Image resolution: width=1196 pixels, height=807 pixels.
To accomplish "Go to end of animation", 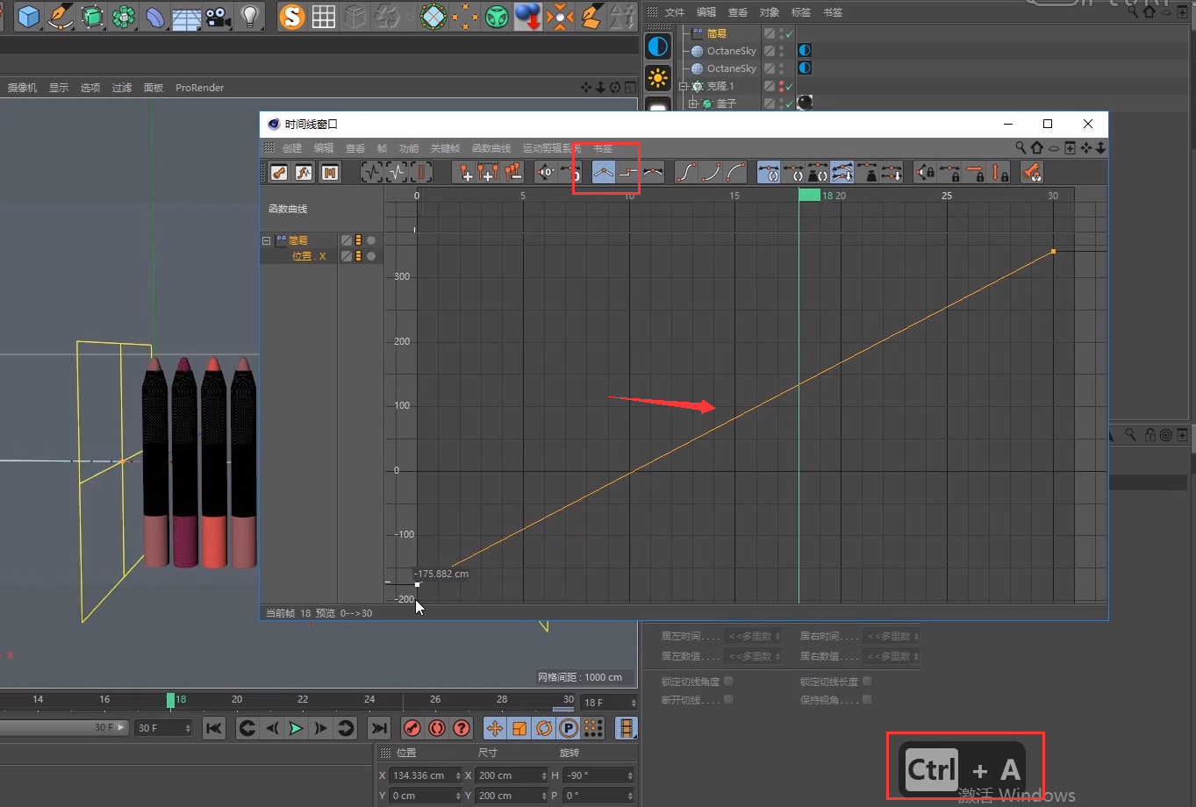I will point(379,728).
